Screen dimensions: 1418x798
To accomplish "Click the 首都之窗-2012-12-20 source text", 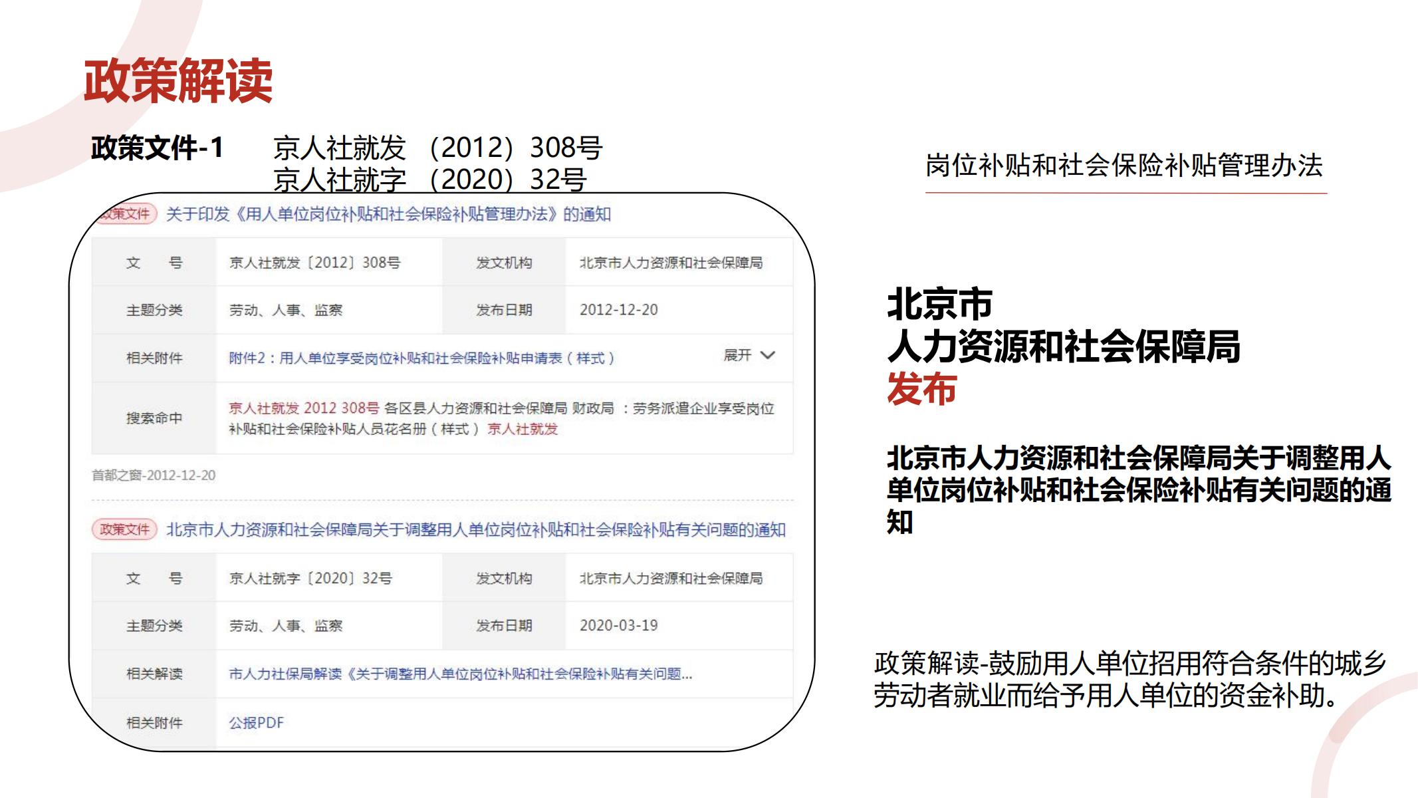I will point(154,475).
